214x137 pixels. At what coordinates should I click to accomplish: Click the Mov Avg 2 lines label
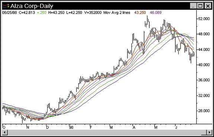tap(117, 13)
